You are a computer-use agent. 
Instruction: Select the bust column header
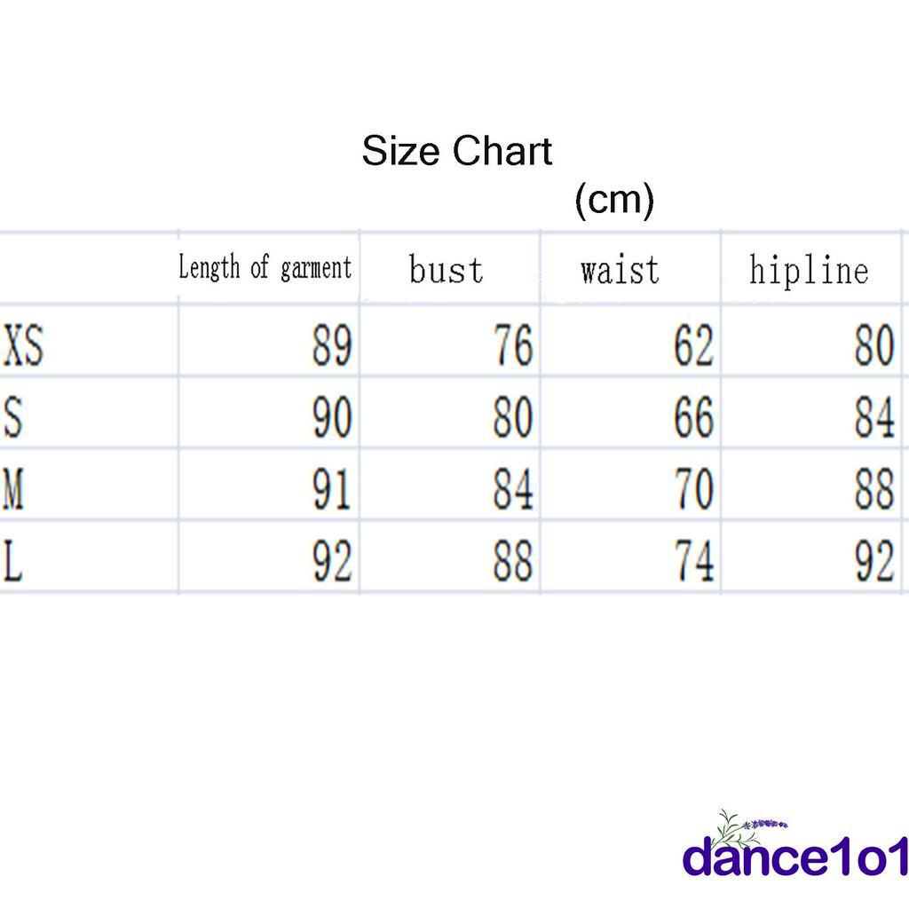[x=447, y=270]
